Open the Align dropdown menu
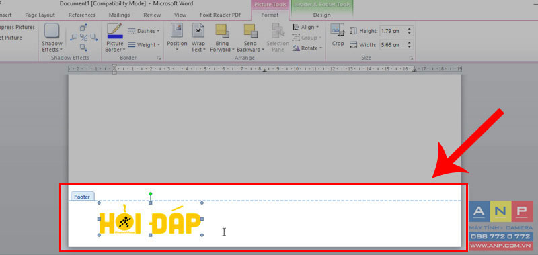The width and height of the screenshot is (538, 255). pyautogui.click(x=305, y=27)
